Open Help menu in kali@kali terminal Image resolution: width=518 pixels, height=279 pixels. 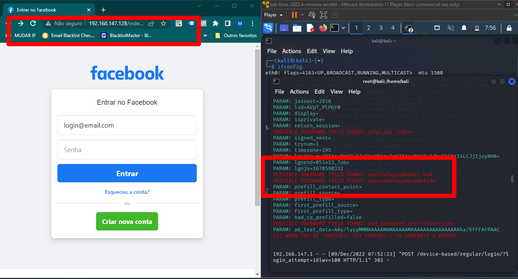346,51
